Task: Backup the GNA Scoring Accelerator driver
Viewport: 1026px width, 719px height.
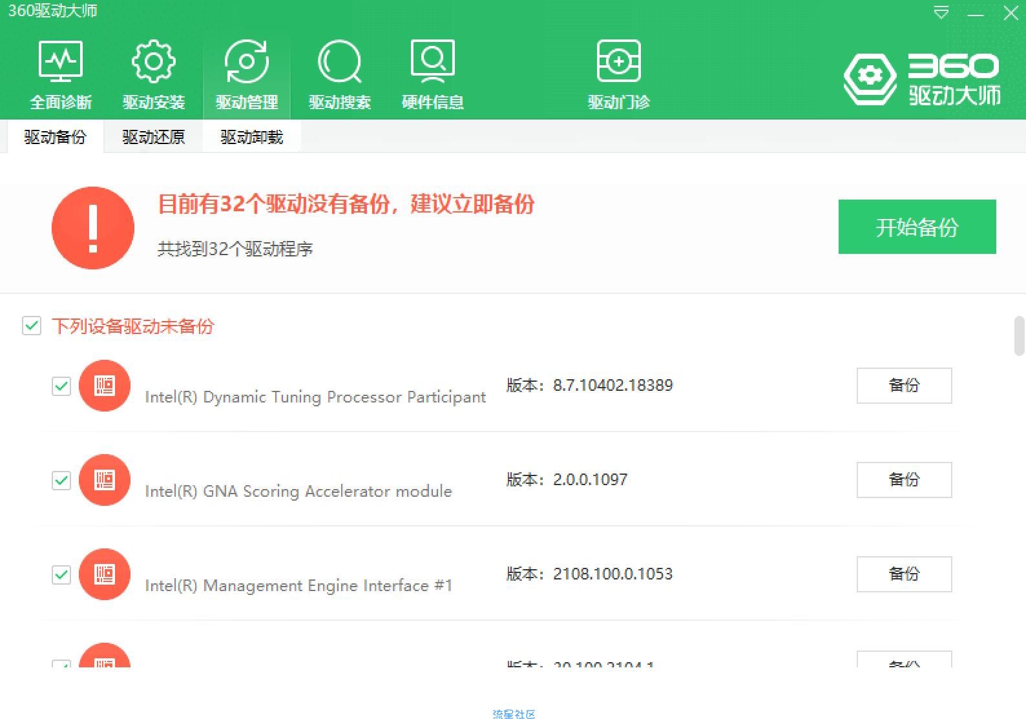Action: tap(904, 480)
